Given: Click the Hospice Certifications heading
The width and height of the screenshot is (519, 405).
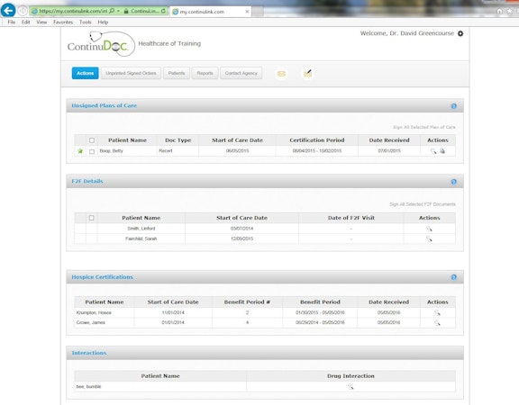Looking at the screenshot, I should click(x=103, y=277).
